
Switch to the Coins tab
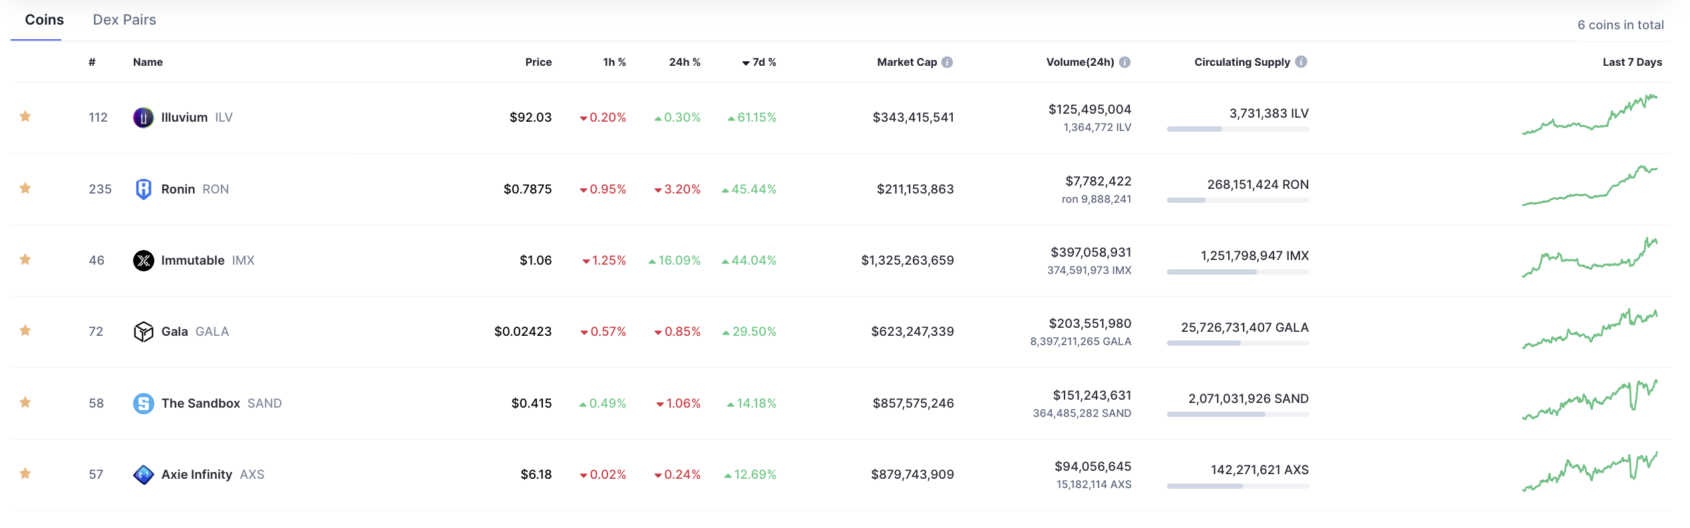pyautogui.click(x=45, y=20)
